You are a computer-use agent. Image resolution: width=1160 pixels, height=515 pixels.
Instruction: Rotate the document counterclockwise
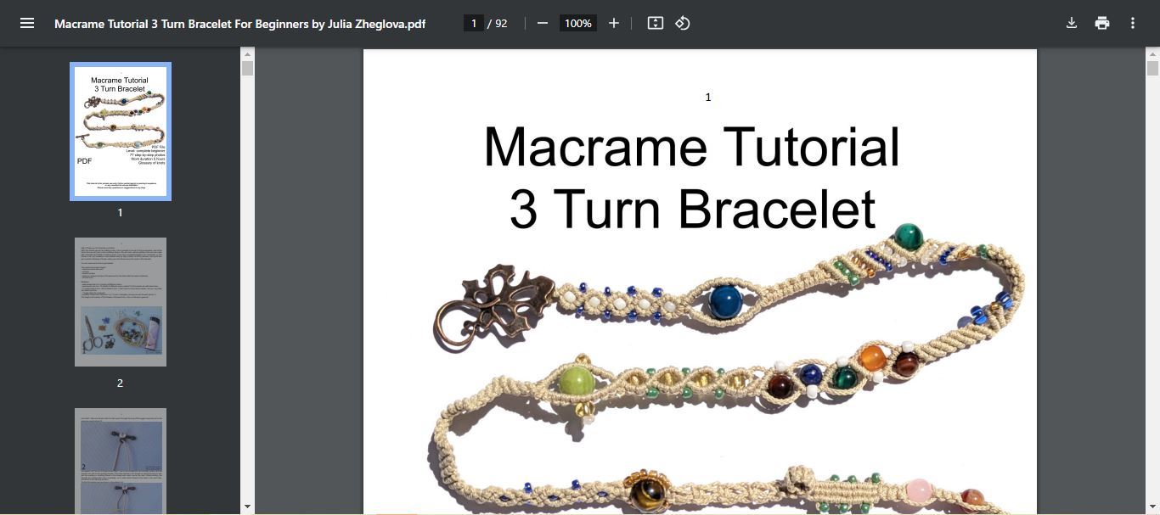pos(683,23)
